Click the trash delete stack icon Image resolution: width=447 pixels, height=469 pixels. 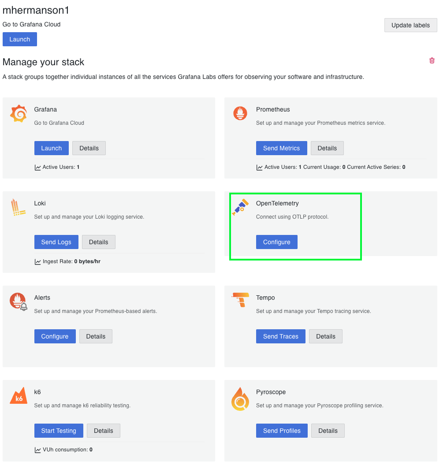coord(432,60)
